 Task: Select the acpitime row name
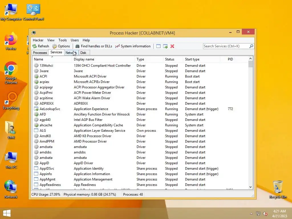[46, 98]
